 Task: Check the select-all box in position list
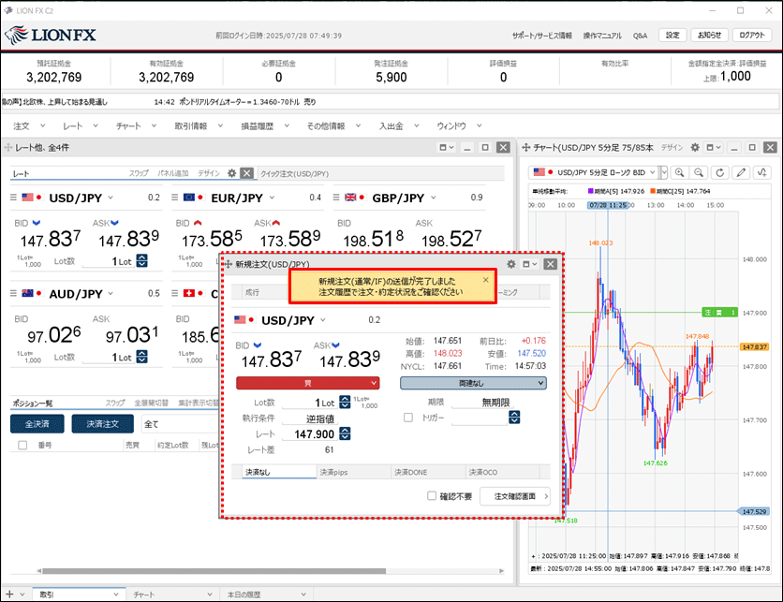pyautogui.click(x=22, y=447)
